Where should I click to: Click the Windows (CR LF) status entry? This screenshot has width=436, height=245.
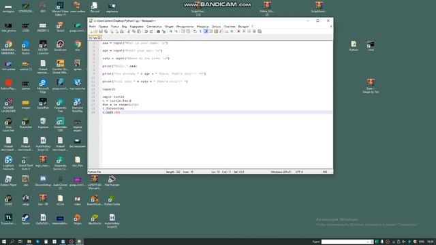click(x=281, y=172)
